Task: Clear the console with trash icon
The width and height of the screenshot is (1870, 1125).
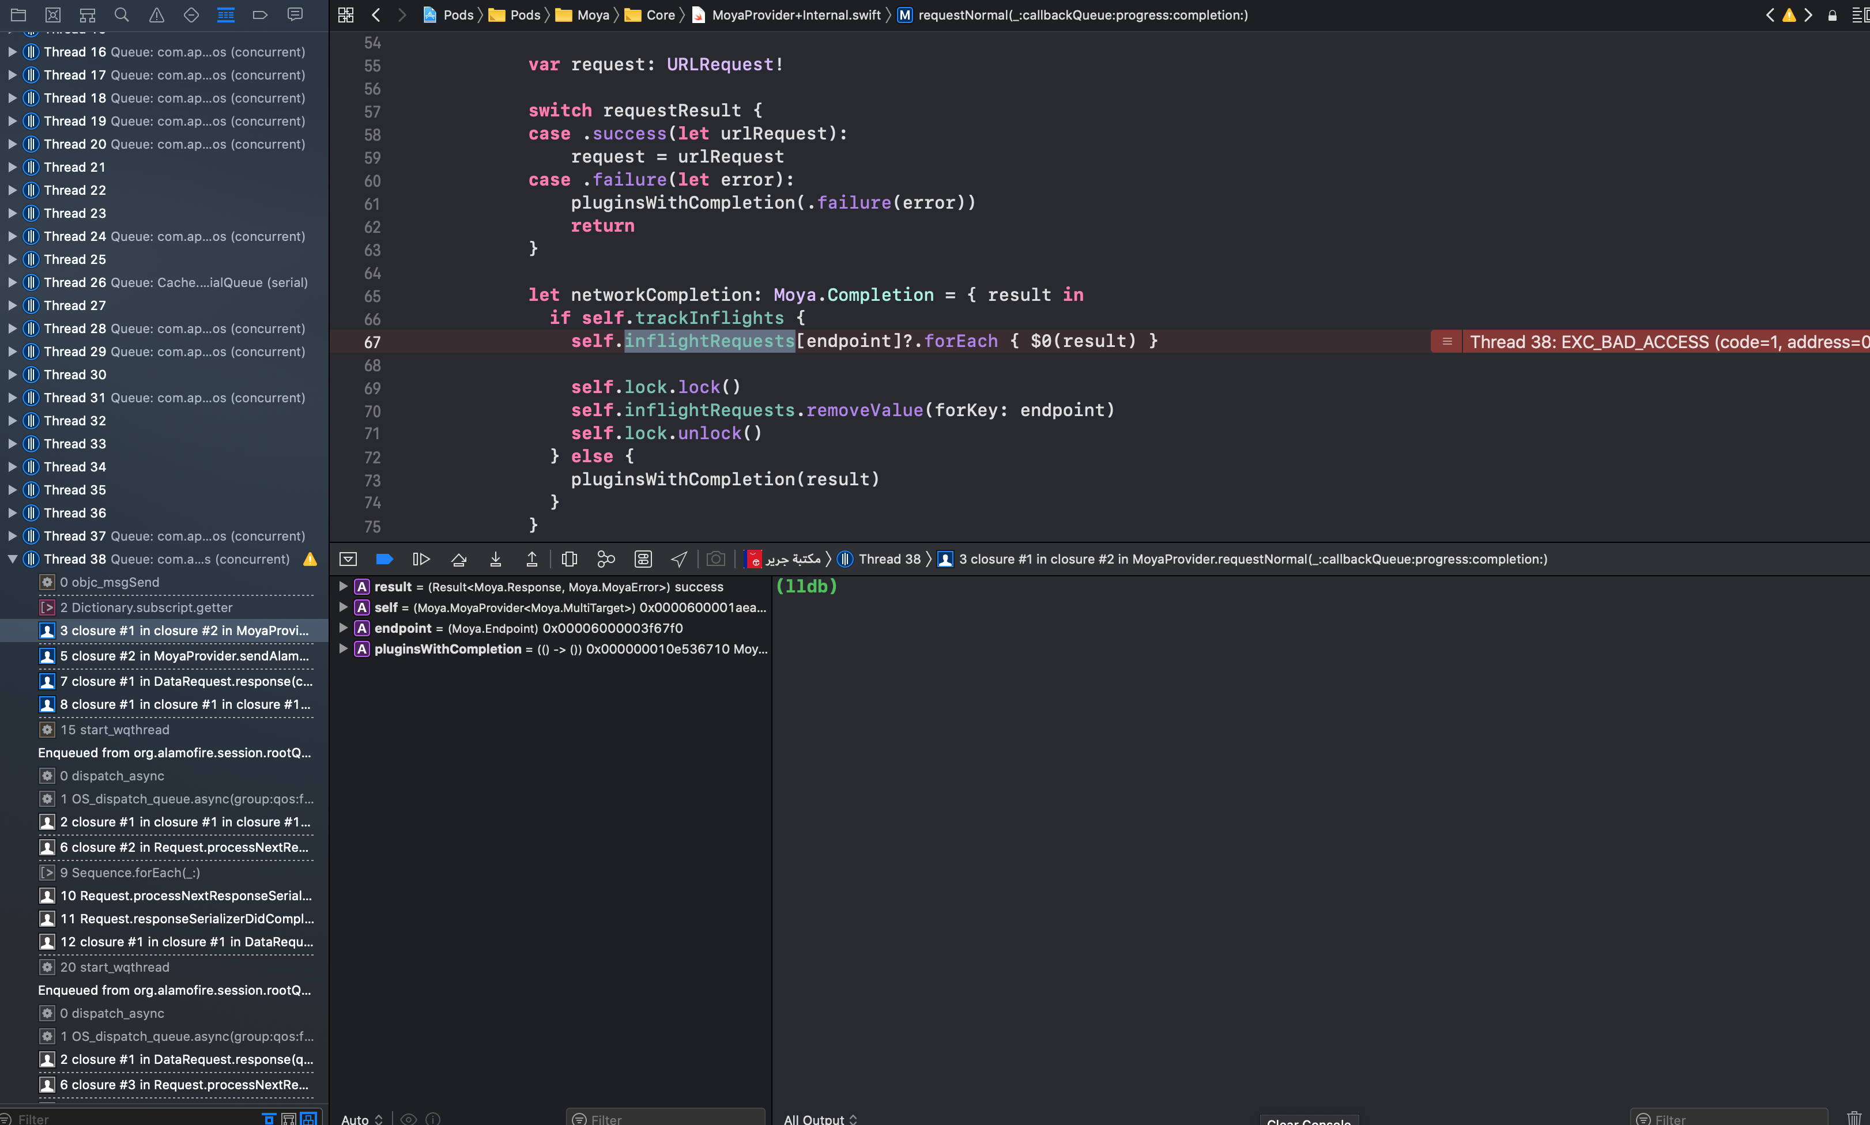Action: [x=1854, y=1118]
